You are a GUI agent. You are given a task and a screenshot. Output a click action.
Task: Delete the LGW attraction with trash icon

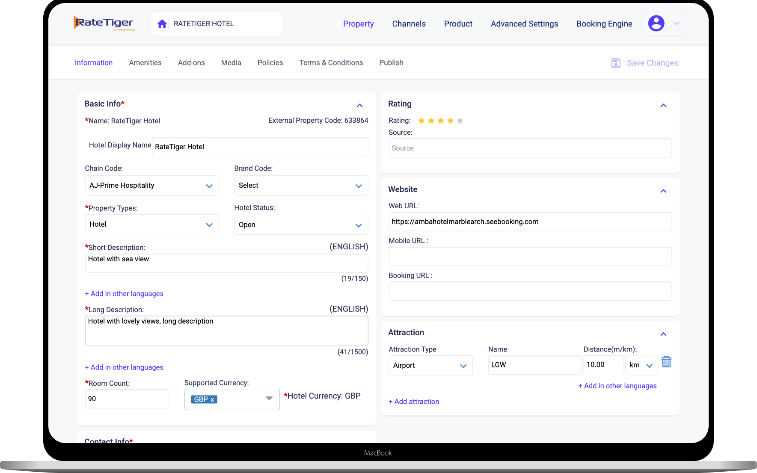(666, 362)
